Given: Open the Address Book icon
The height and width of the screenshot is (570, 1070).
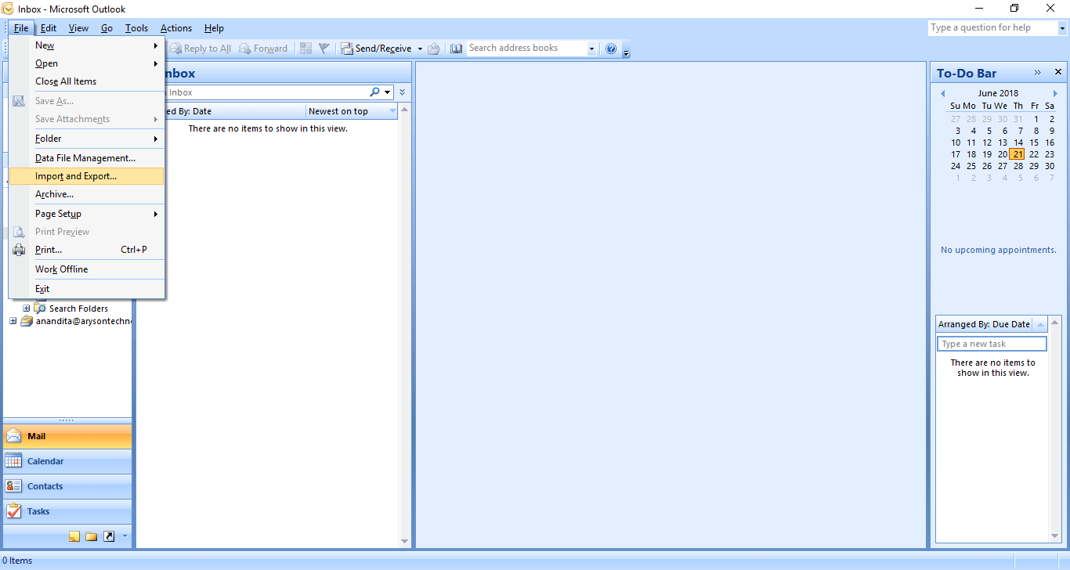Looking at the screenshot, I should click(x=457, y=49).
